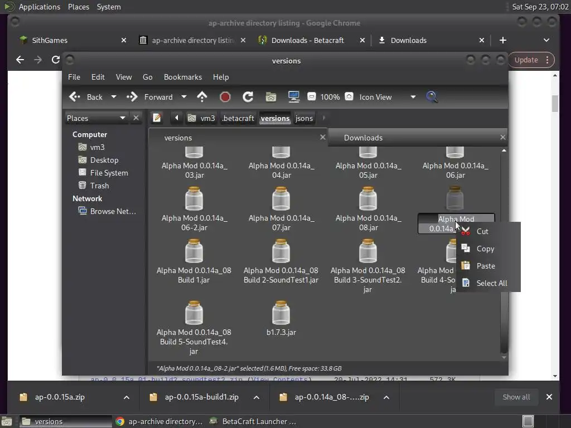571x428 pixels.
Task: Click the Desktop sidebar icon
Action: point(83,160)
